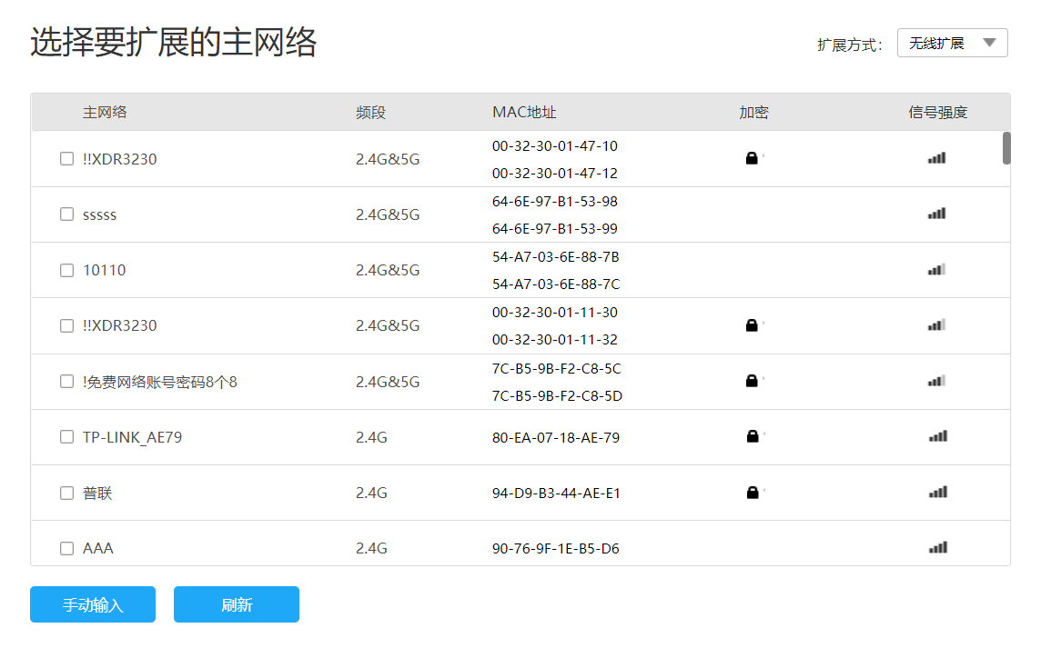Click signal bars in the AAA row
The height and width of the screenshot is (648, 1051).
(x=937, y=548)
